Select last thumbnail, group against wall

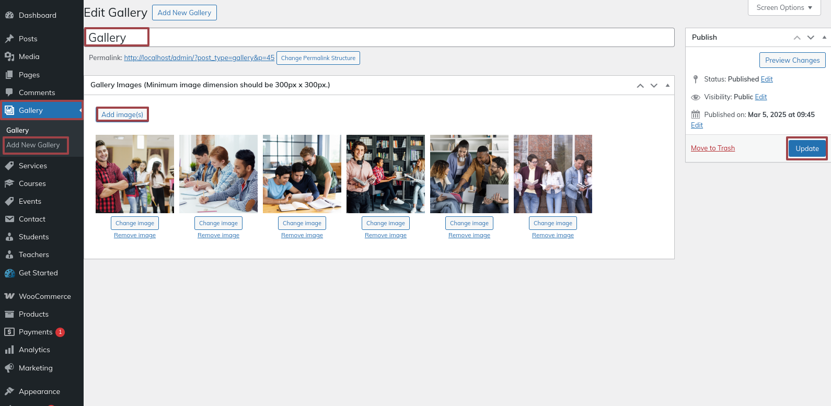(x=553, y=174)
